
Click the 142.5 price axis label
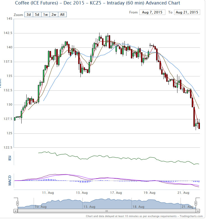pyautogui.click(x=8, y=33)
